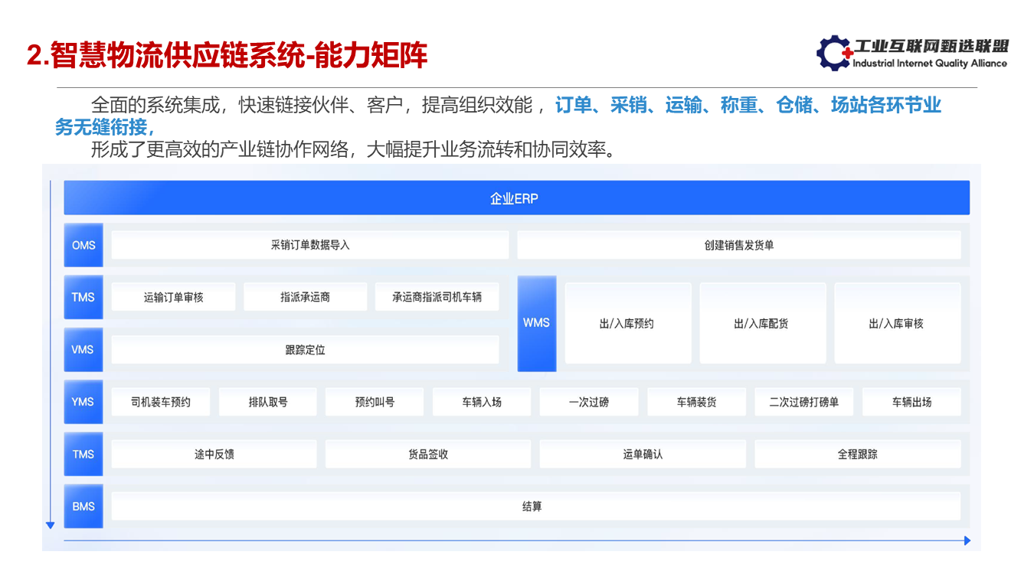Click the 排队取号 box
The width and height of the screenshot is (1034, 581).
pos(268,402)
